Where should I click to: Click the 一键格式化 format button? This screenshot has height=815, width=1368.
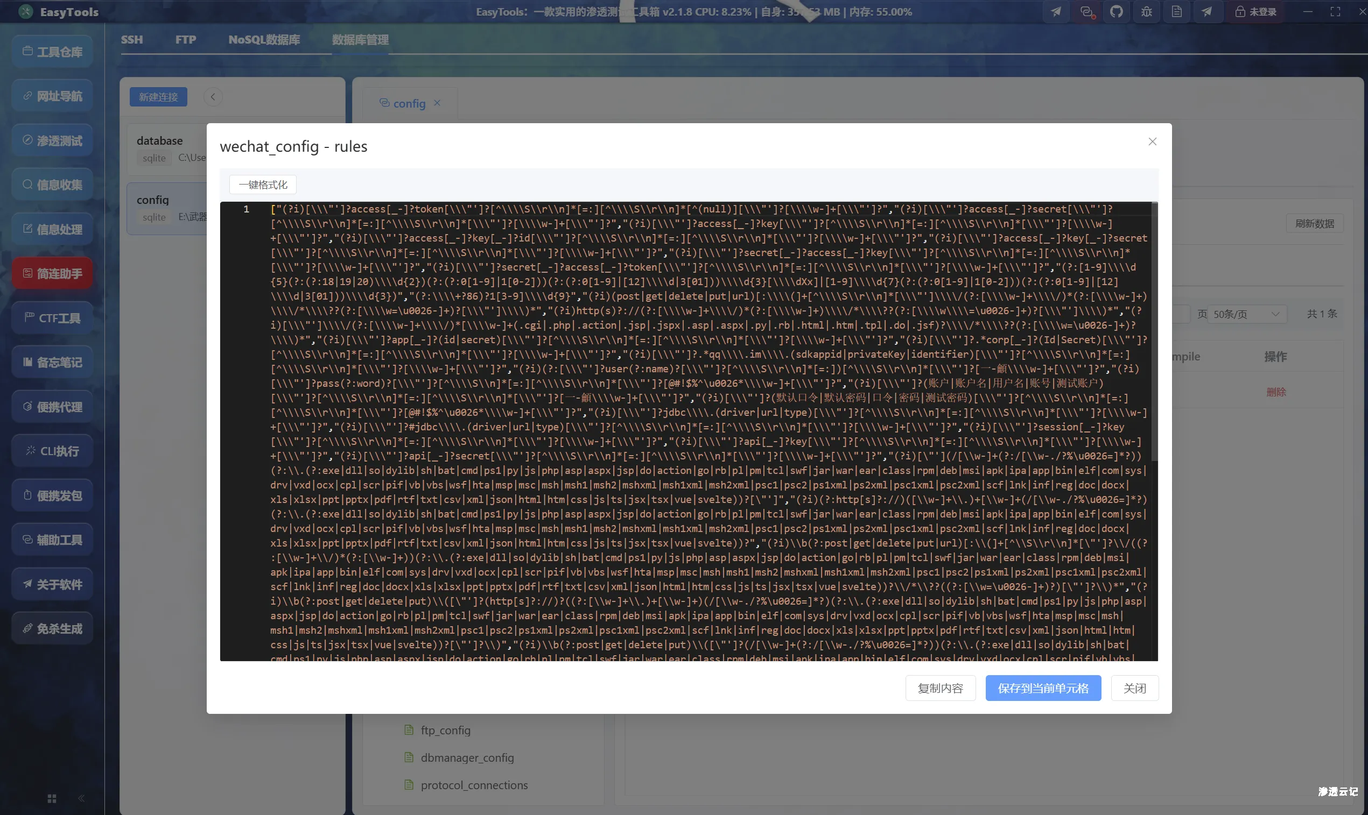(x=263, y=185)
